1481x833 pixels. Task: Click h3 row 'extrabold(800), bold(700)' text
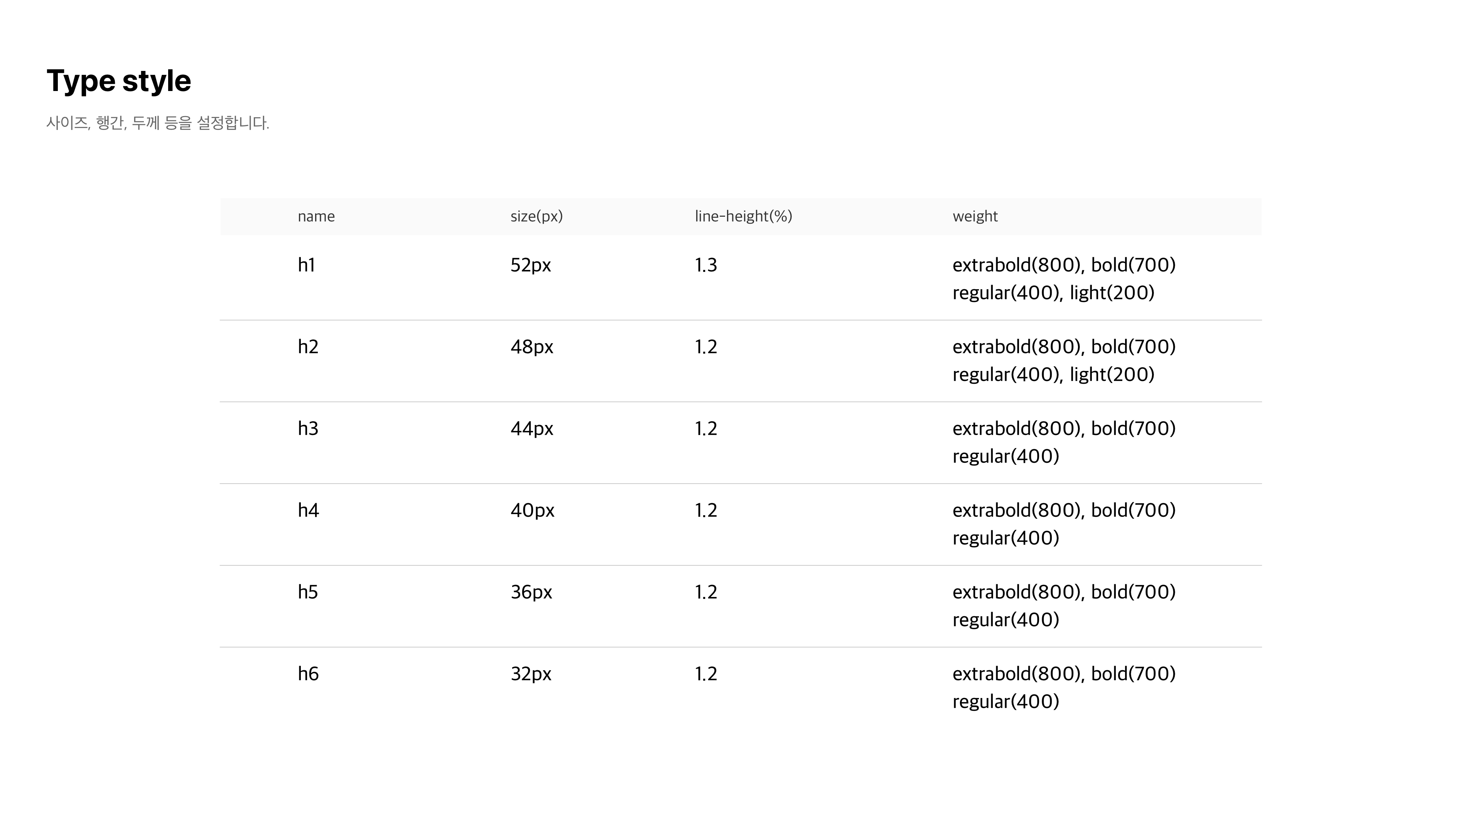1064,428
